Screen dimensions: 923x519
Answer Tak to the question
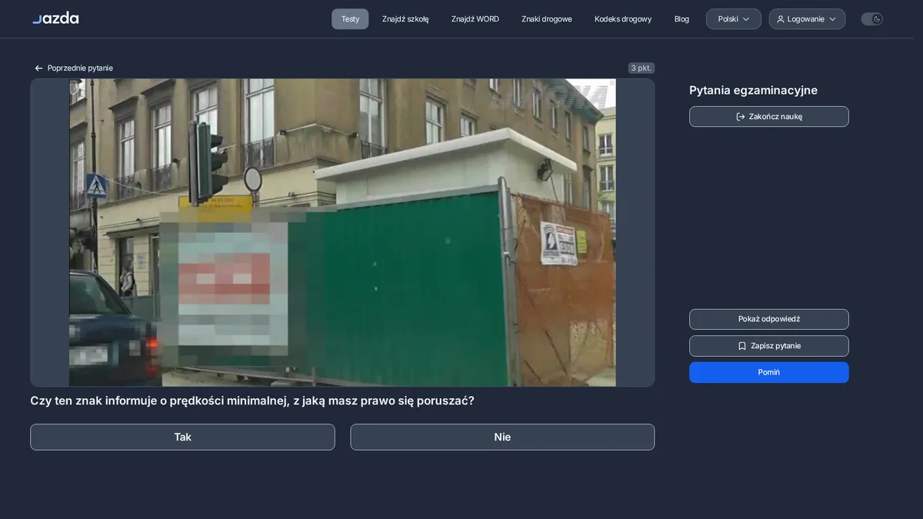pyautogui.click(x=182, y=437)
